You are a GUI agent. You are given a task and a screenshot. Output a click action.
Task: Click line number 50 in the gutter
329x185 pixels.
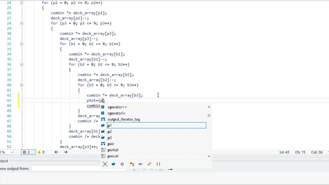coord(9,136)
